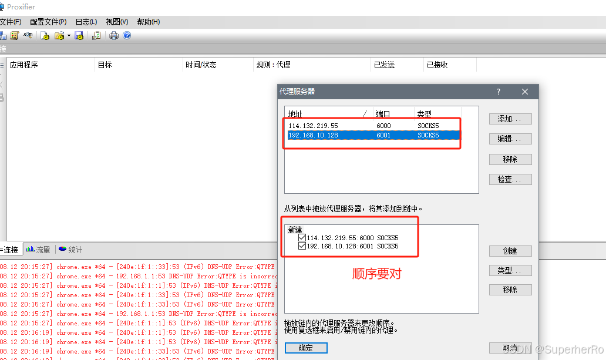606x360 pixels.
Task: Select 新建 chain tree item
Action: 295,230
